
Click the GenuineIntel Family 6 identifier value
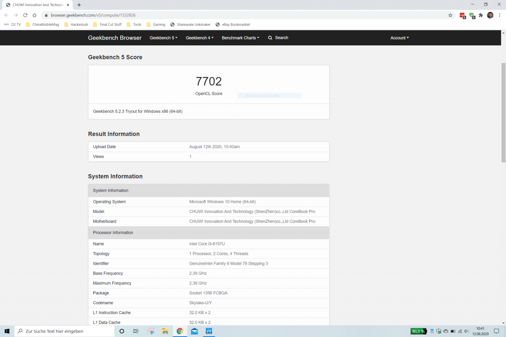[x=228, y=264]
